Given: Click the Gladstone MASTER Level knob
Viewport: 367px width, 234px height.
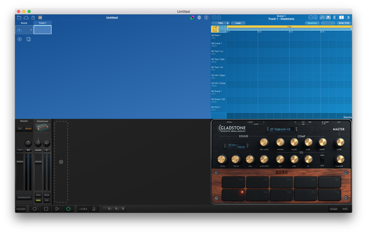Looking at the screenshot, I should [x=340, y=142].
